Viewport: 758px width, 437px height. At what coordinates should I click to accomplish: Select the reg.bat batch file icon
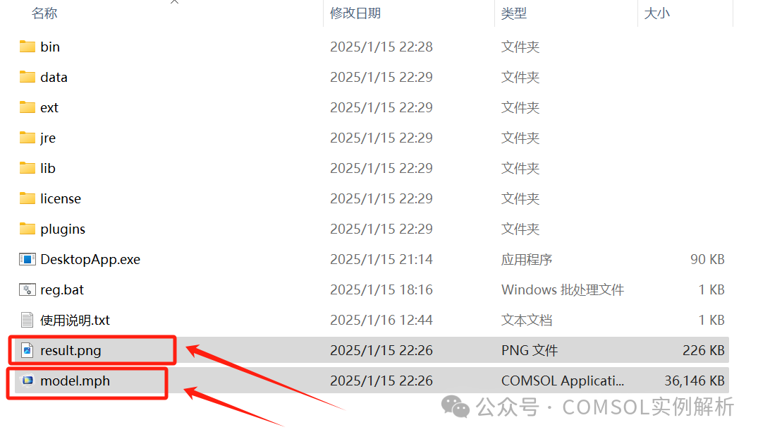(x=27, y=289)
